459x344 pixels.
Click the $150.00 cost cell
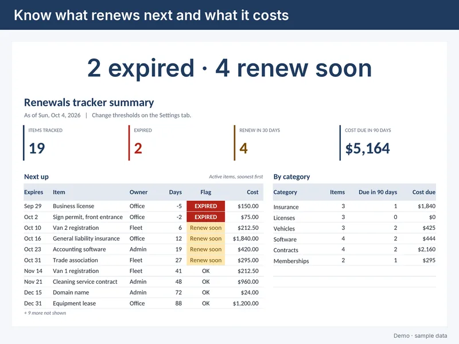tap(248, 206)
